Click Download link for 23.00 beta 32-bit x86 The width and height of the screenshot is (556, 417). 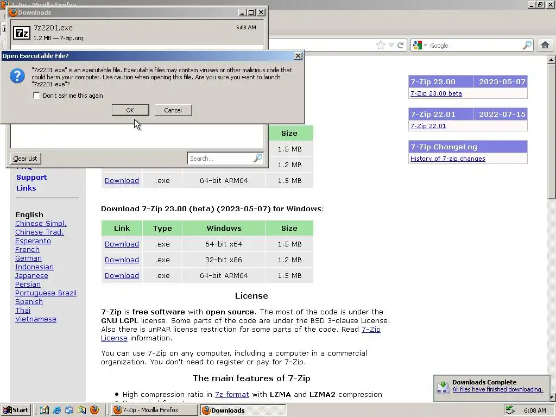point(122,260)
